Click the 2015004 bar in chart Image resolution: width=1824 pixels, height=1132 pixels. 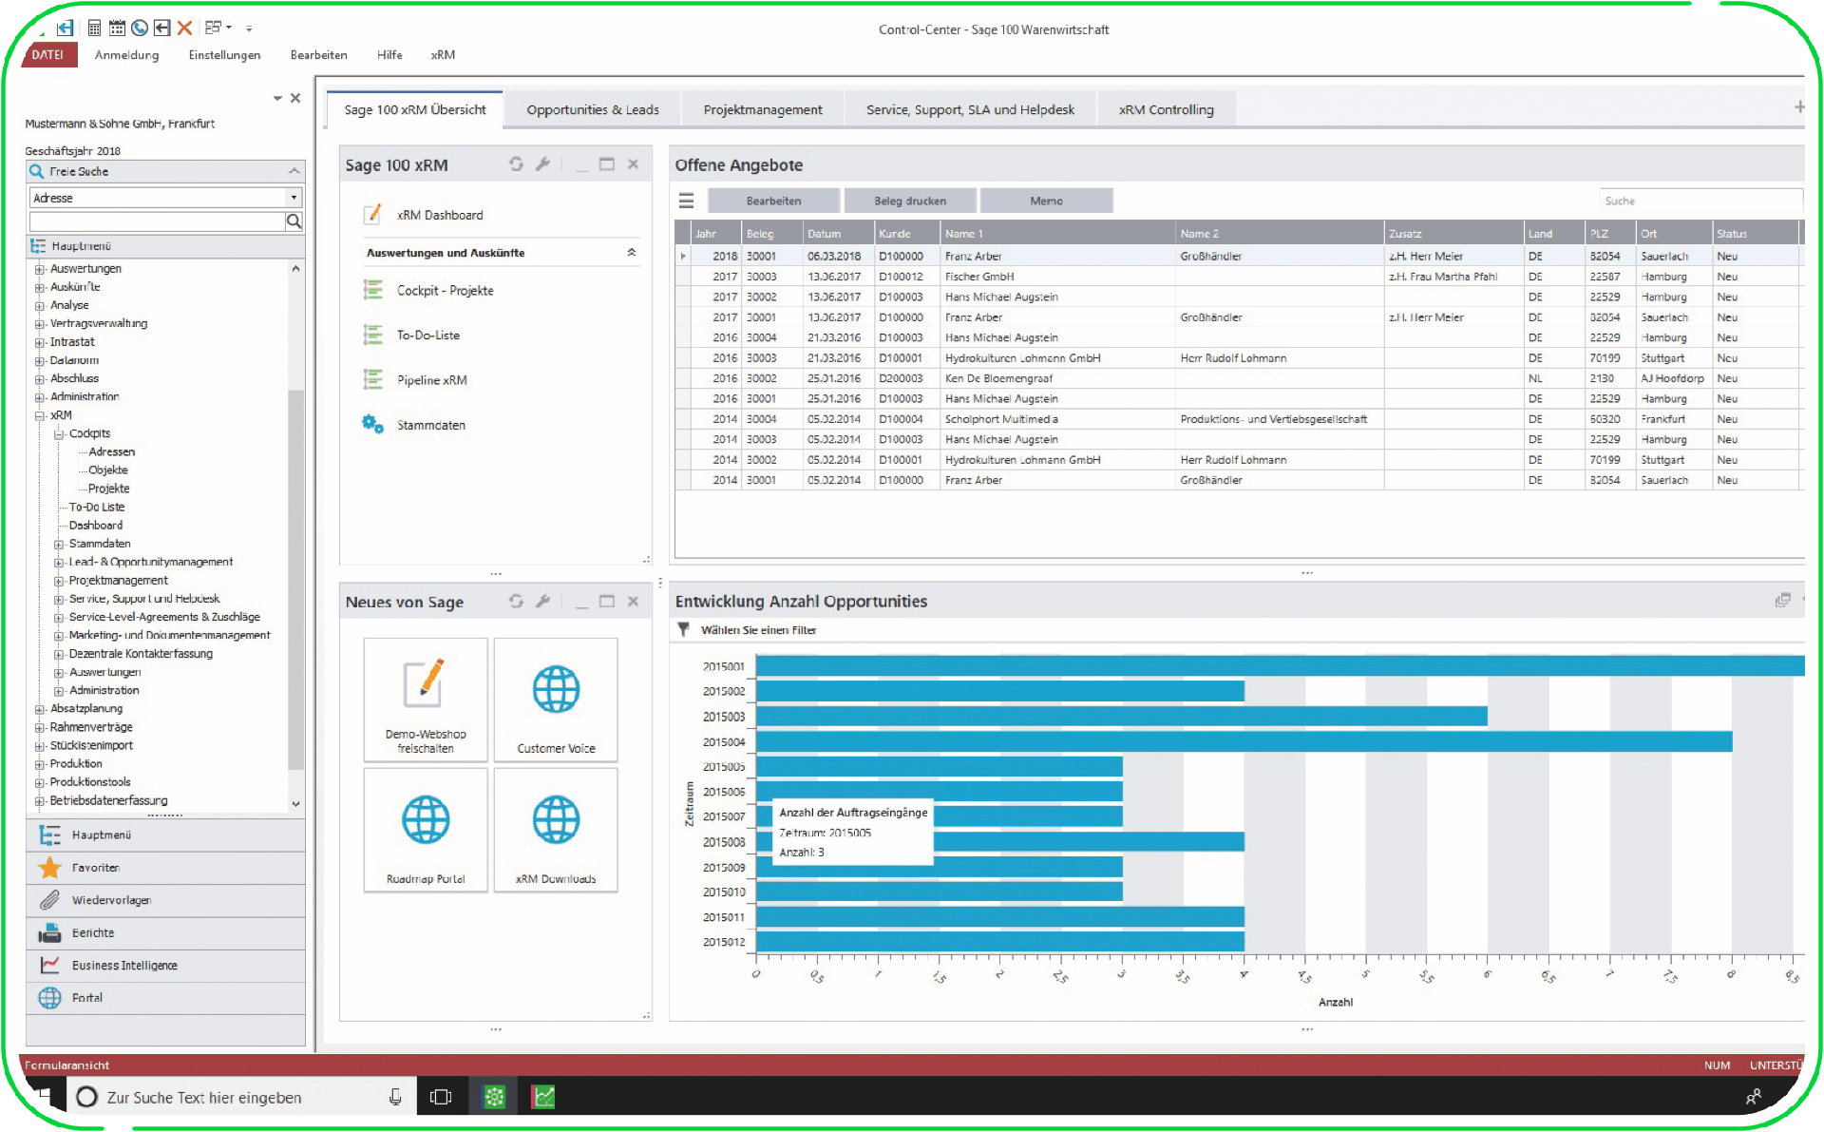pos(1243,741)
